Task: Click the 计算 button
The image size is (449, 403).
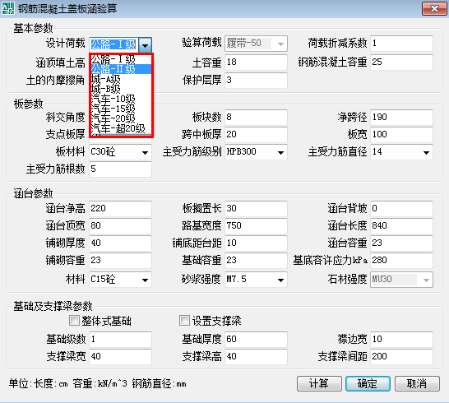Action: pyautogui.click(x=319, y=383)
